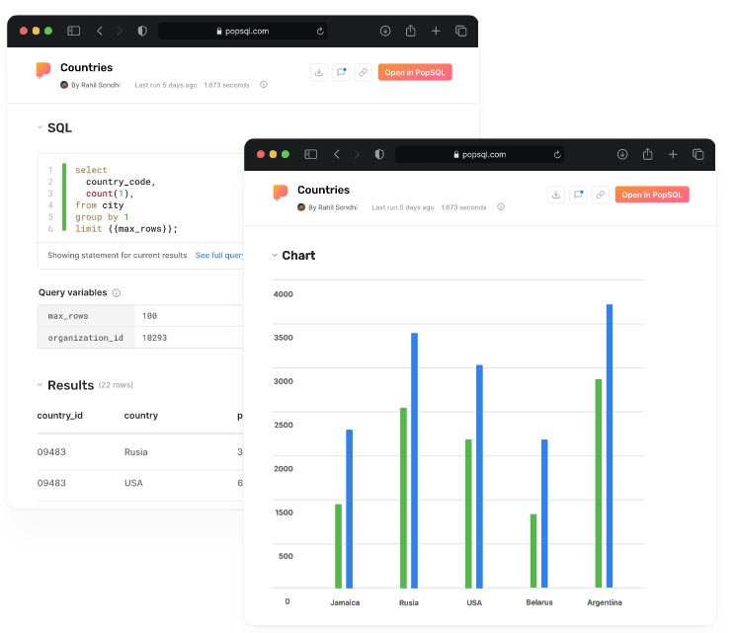The image size is (737, 633).
Task: Click Belarus axis label in chart
Action: pyautogui.click(x=539, y=602)
